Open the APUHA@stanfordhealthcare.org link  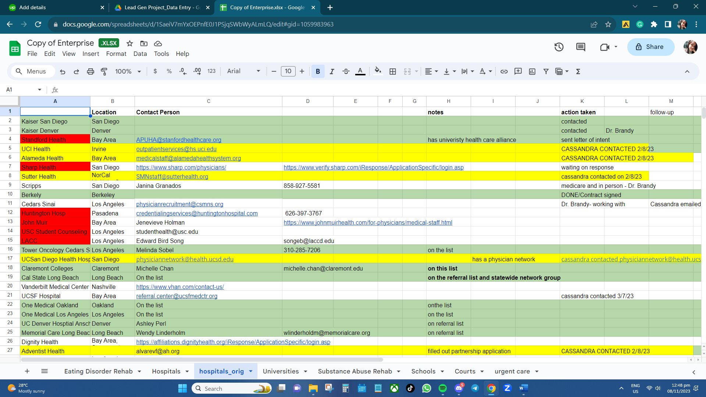click(179, 140)
